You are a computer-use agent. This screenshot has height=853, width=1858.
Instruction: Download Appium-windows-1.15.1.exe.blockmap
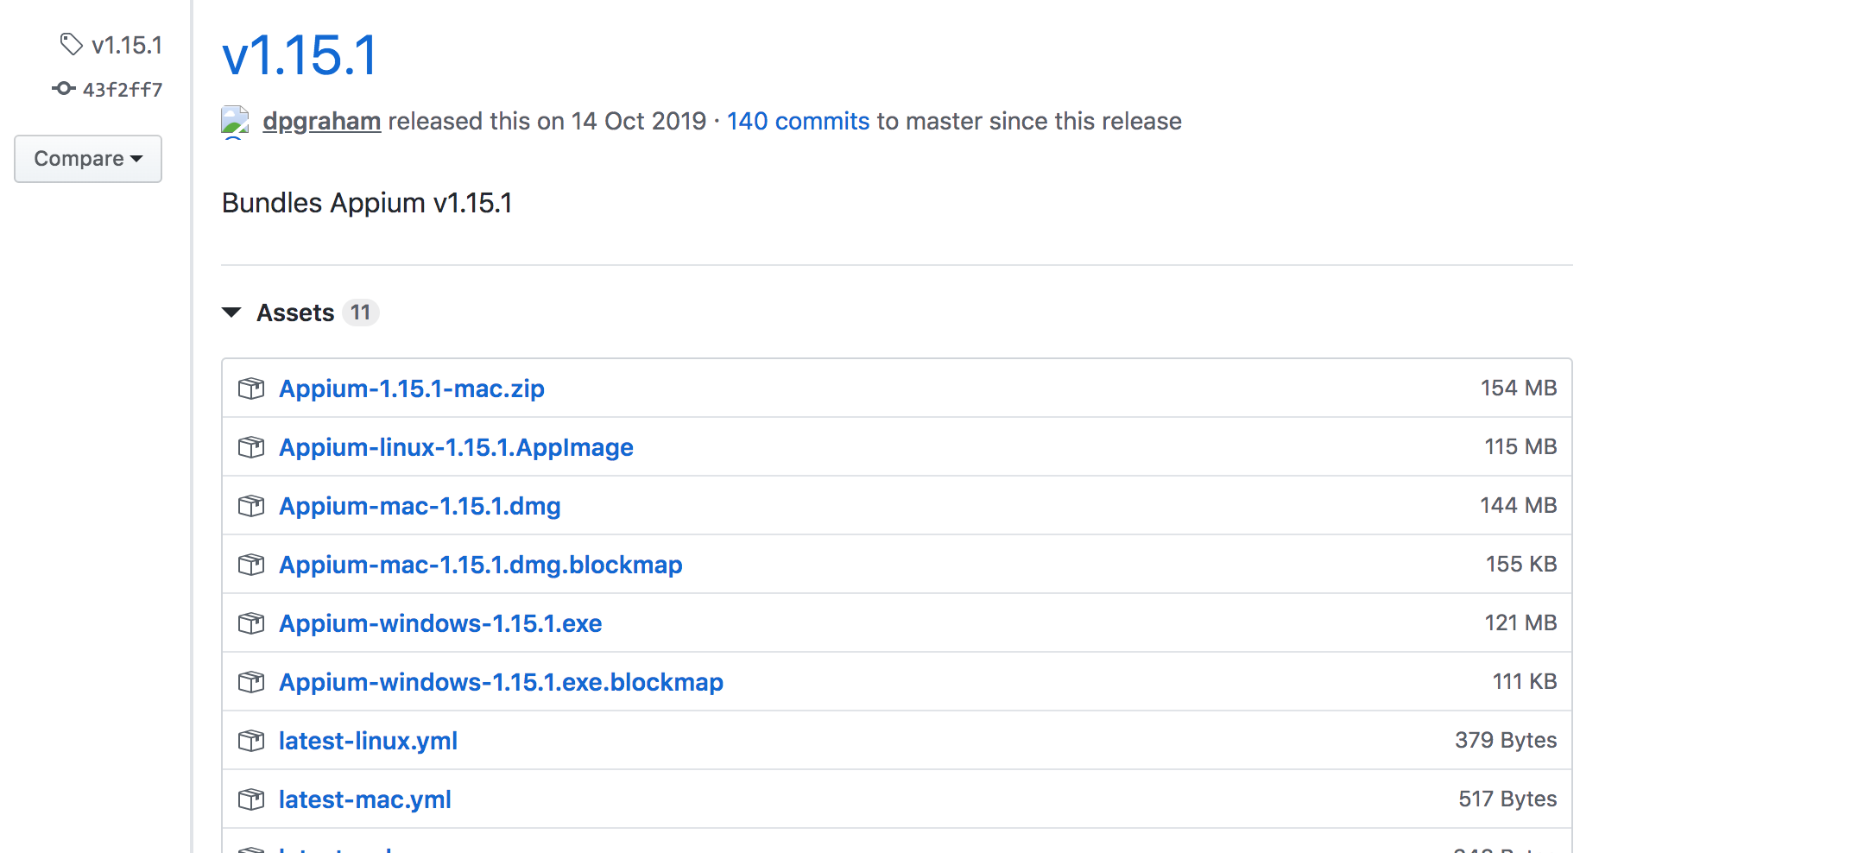coord(501,682)
